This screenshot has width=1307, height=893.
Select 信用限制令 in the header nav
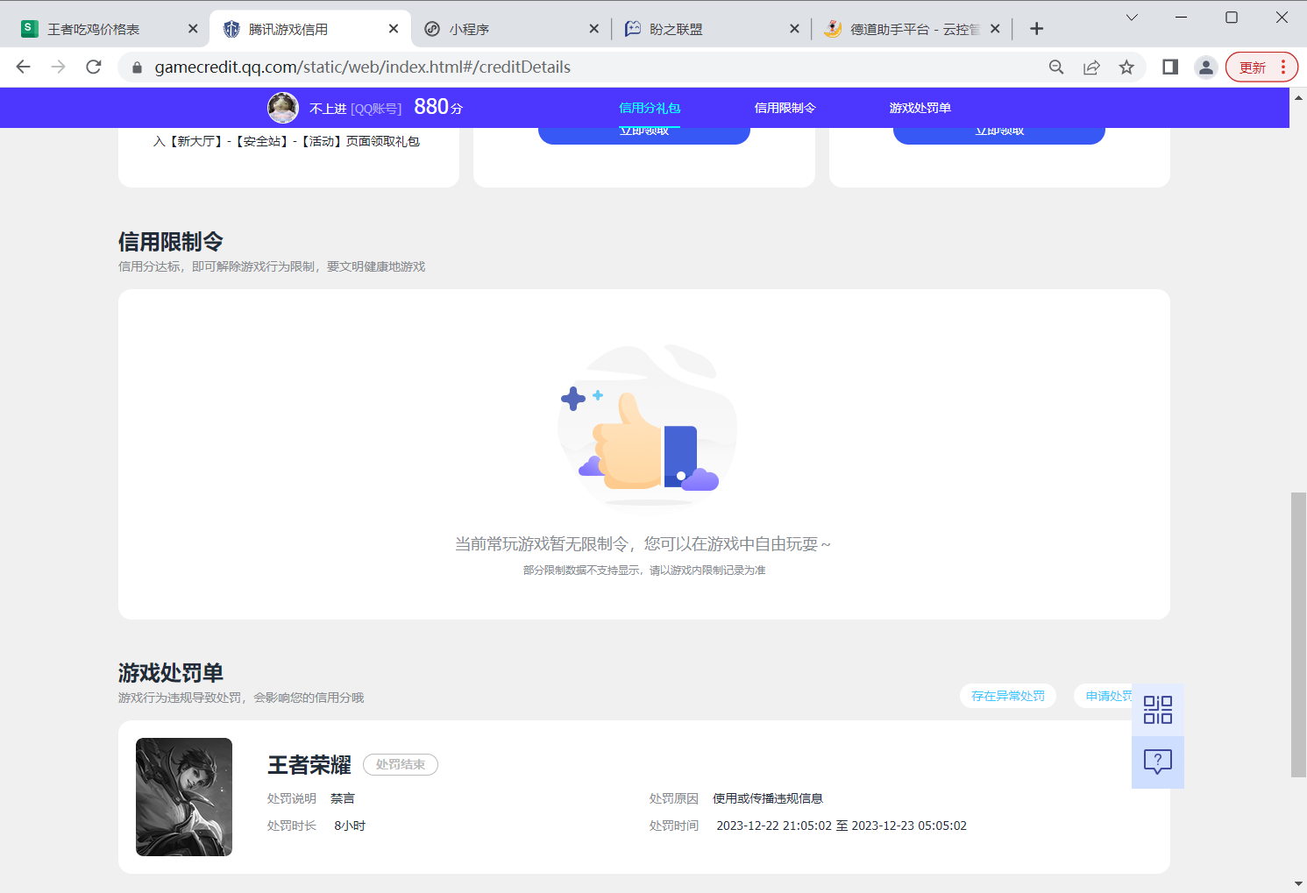tap(785, 108)
